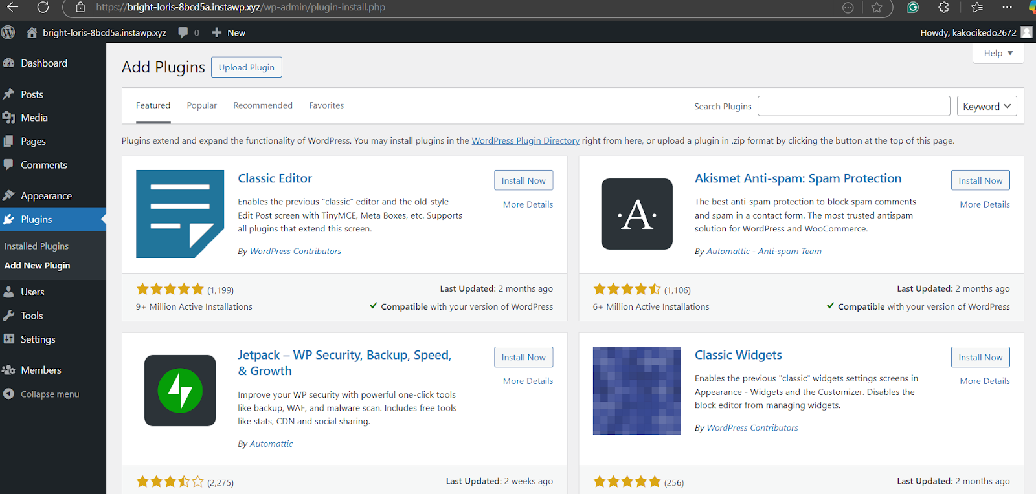View More Details for Akismet
The height and width of the screenshot is (494, 1036).
[x=985, y=204]
